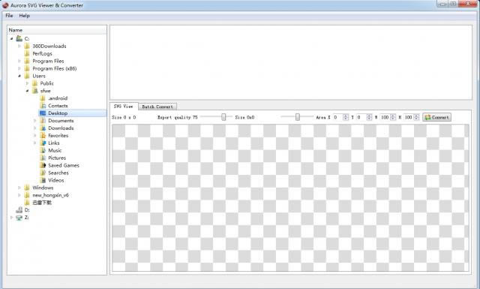Click the Area H input field
Viewport: 480px width, 289px height.
click(x=408, y=117)
